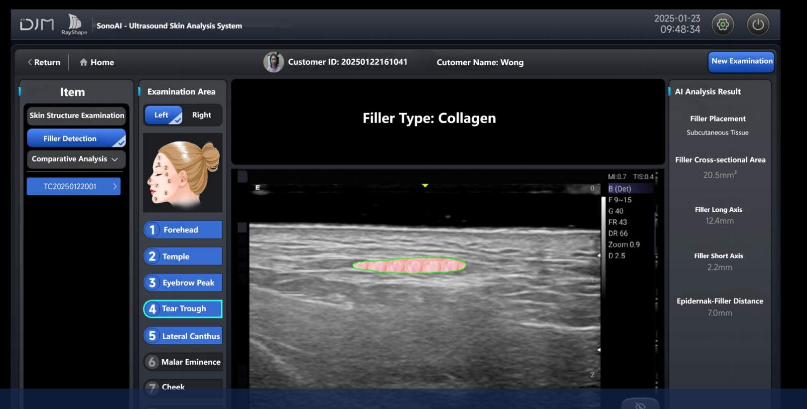Click the customer avatar photo

click(x=273, y=62)
